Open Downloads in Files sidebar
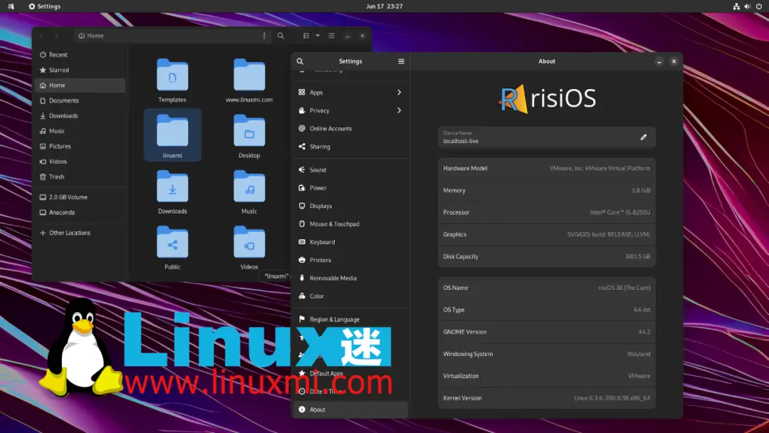Image resolution: width=769 pixels, height=433 pixels. pyautogui.click(x=80, y=116)
